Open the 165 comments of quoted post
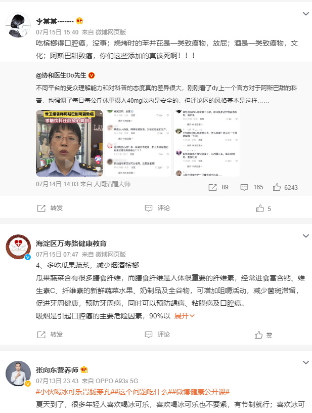 (251, 187)
